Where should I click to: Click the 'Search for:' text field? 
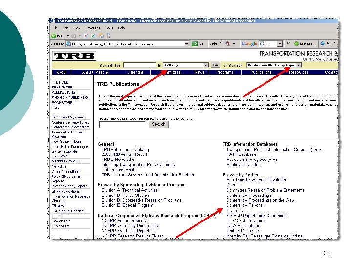click(140, 65)
